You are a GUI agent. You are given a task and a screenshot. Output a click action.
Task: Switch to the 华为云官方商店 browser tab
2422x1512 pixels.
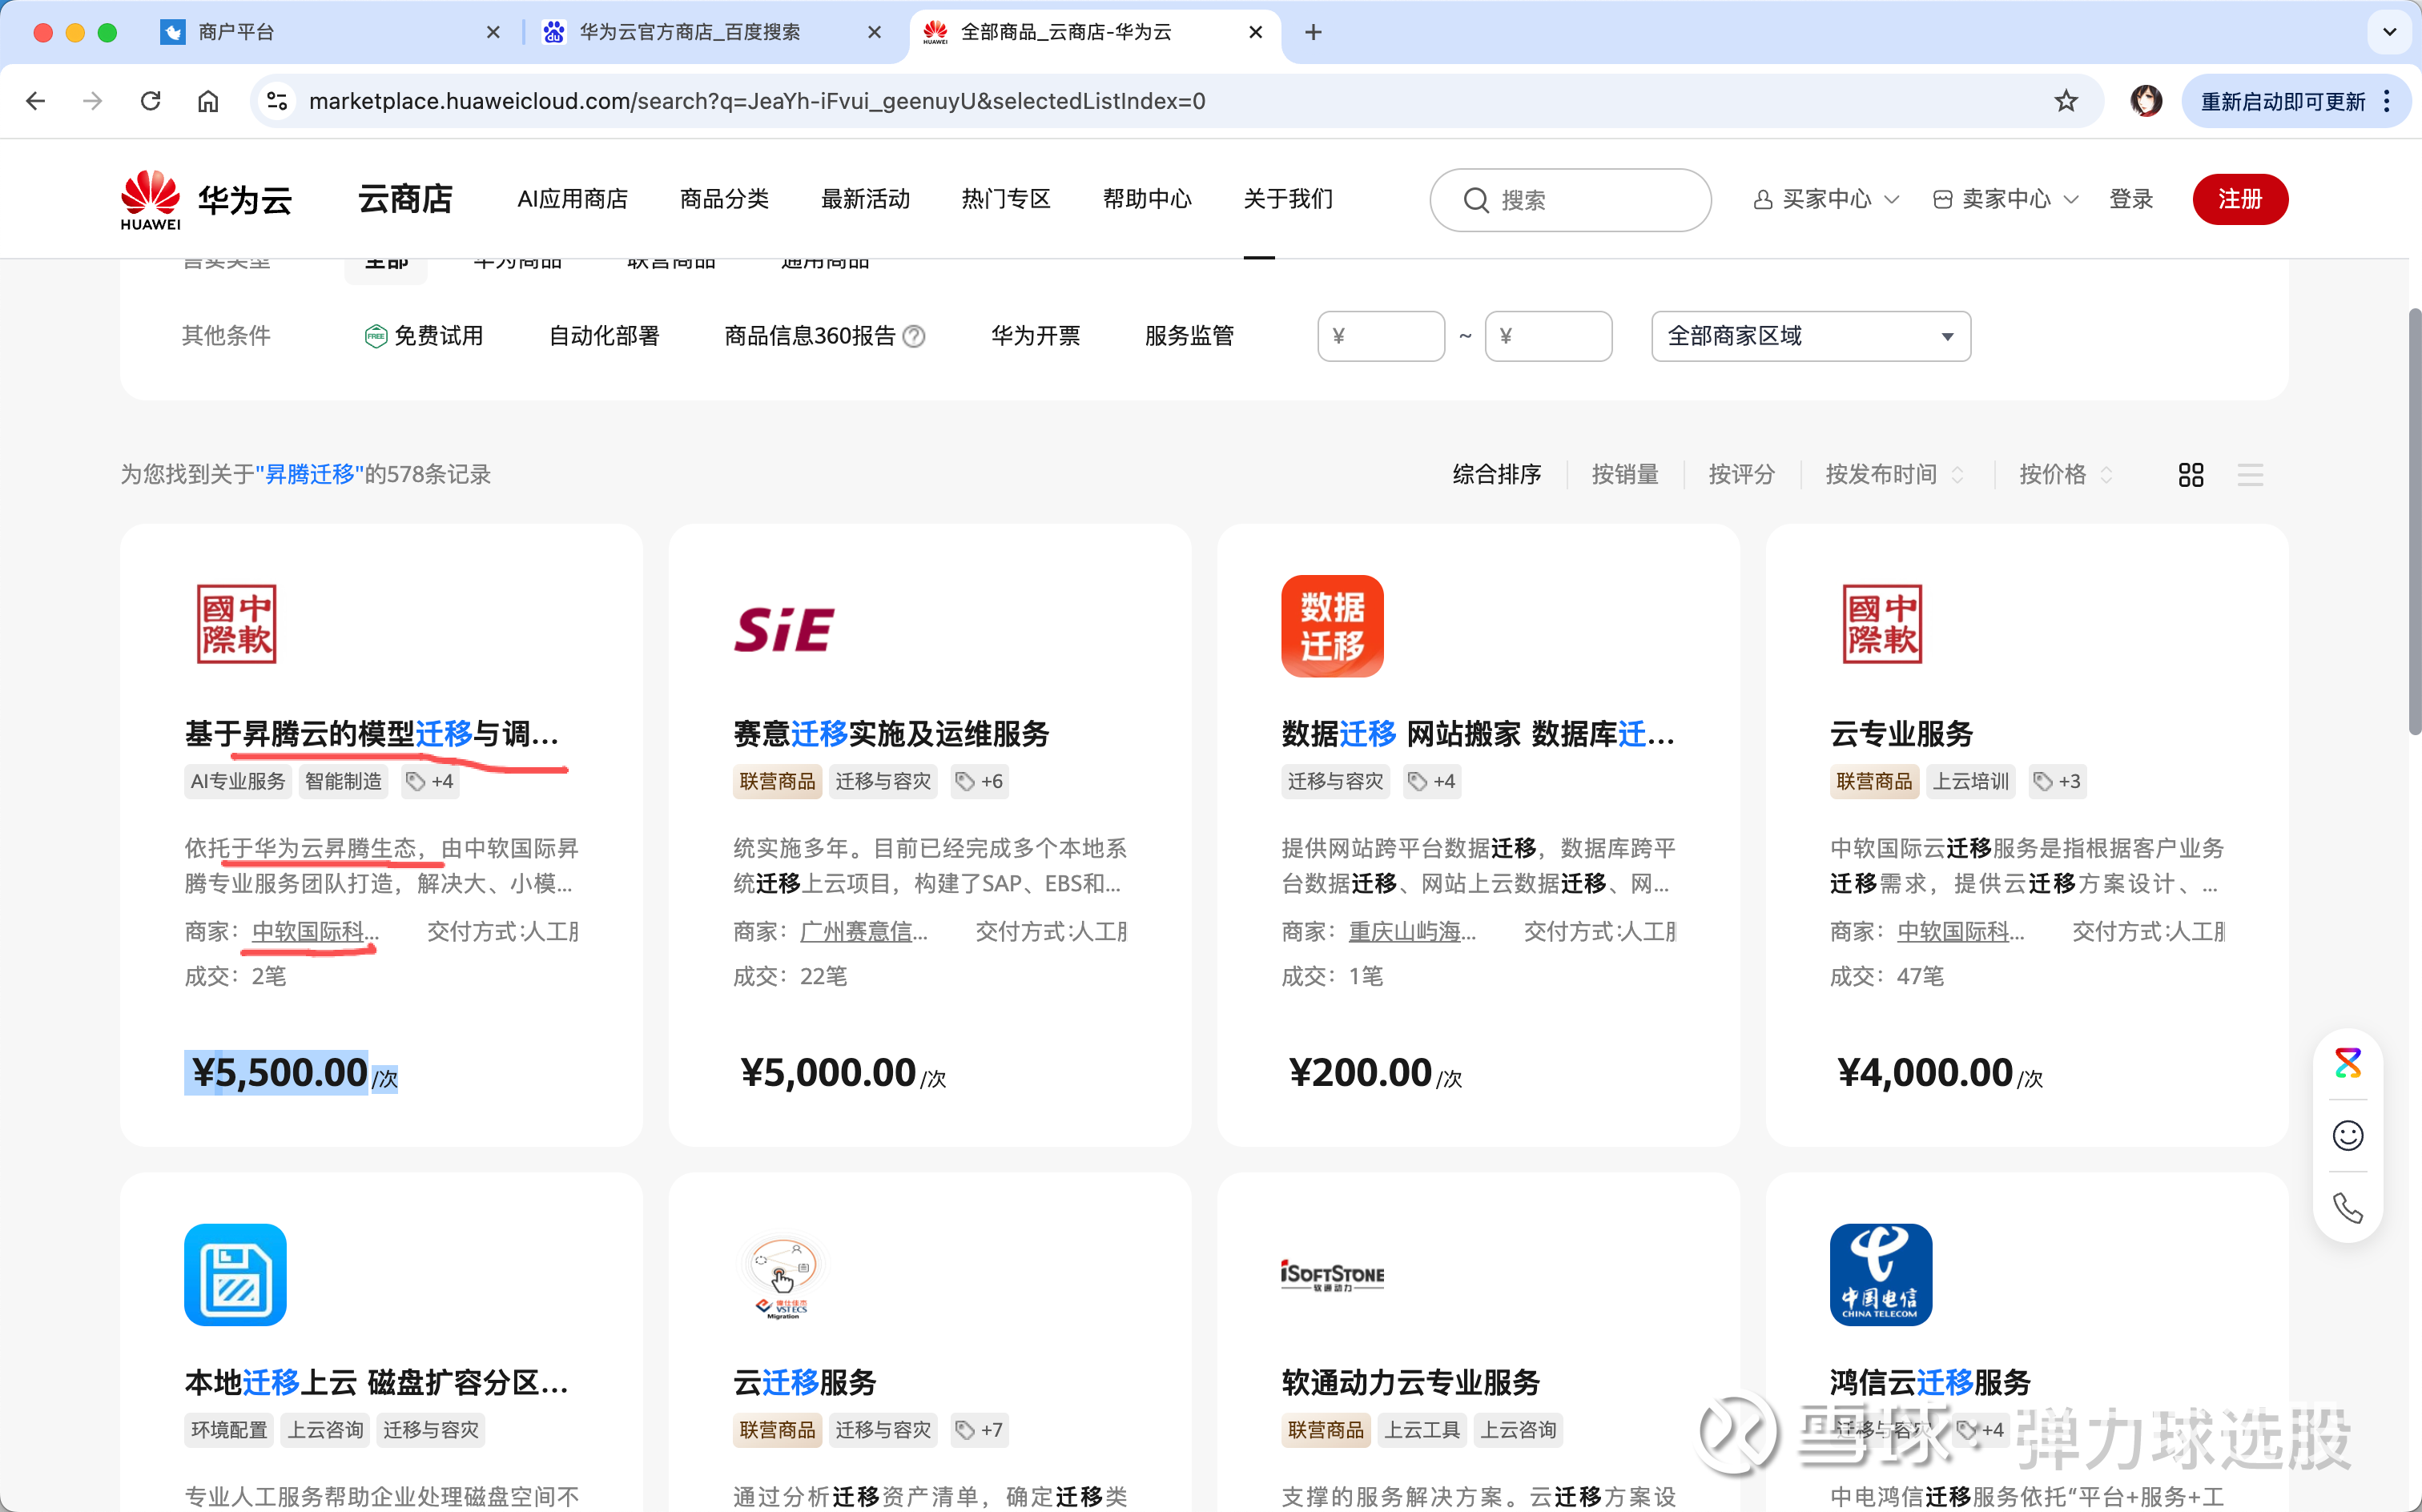coord(690,32)
